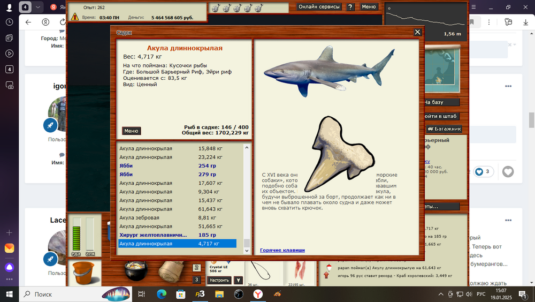535x302 pixels.
Task: Open the Онлайн сервисы menu
Action: 319,7
